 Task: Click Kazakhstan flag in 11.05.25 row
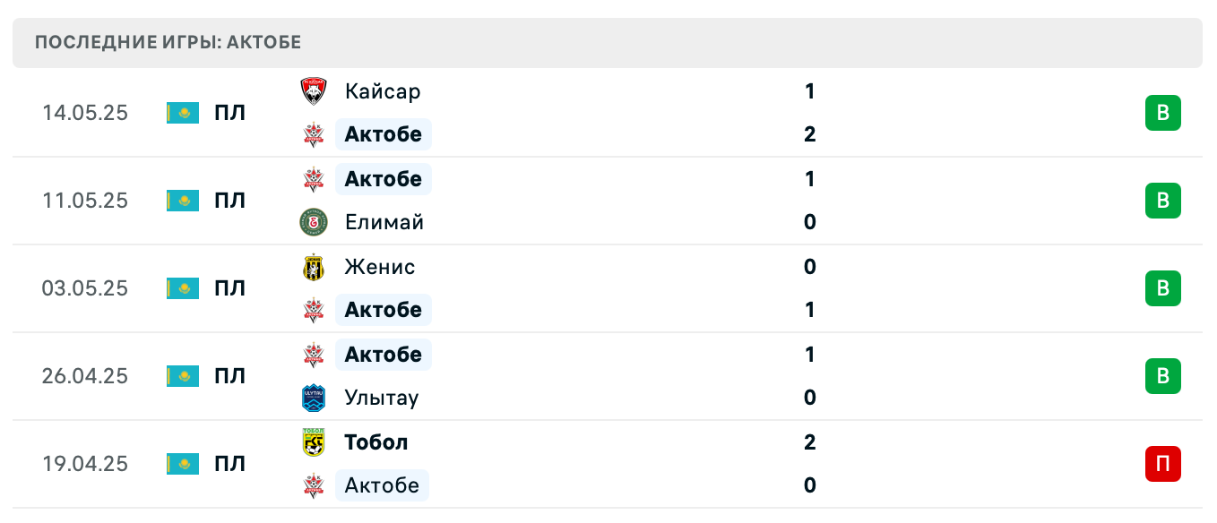coord(183,201)
